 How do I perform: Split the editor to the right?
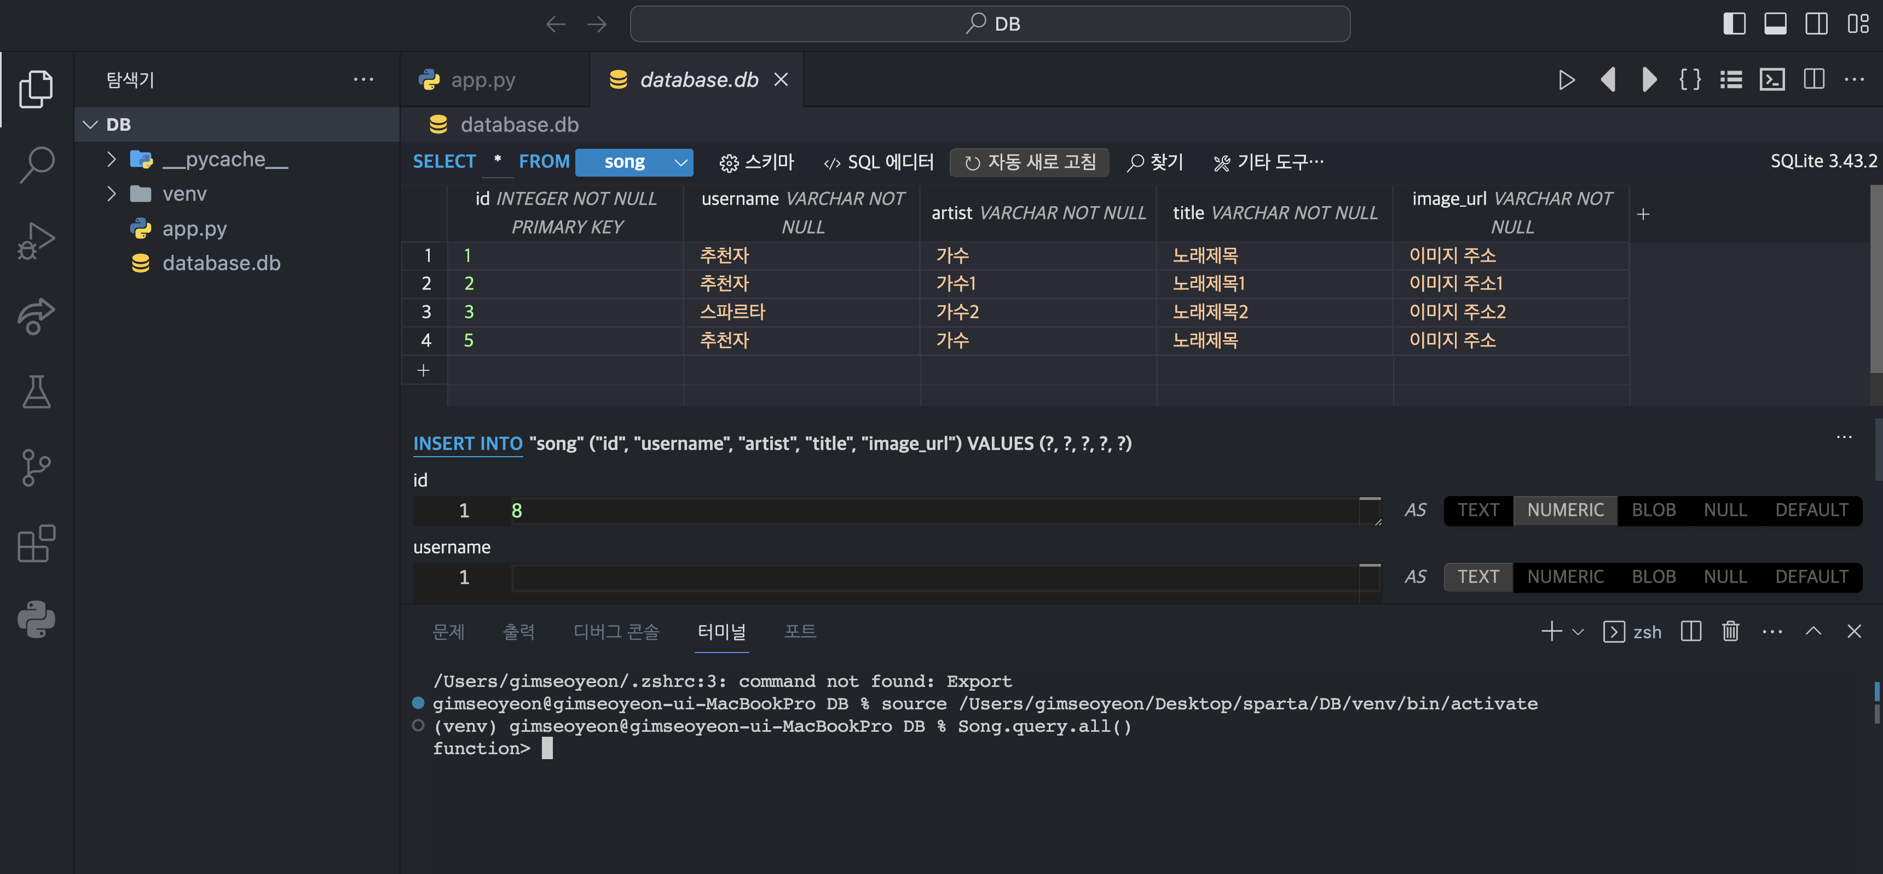1813,80
